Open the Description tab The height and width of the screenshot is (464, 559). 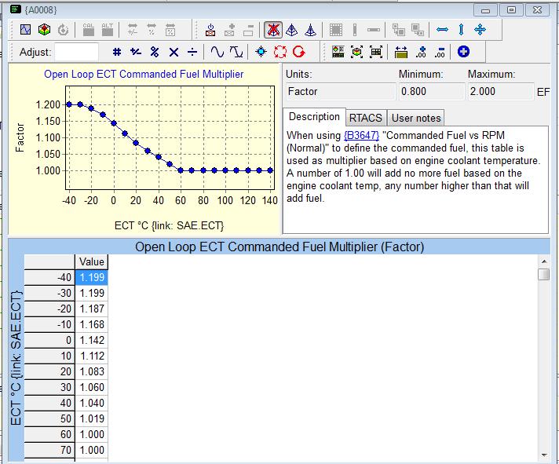[x=314, y=117]
